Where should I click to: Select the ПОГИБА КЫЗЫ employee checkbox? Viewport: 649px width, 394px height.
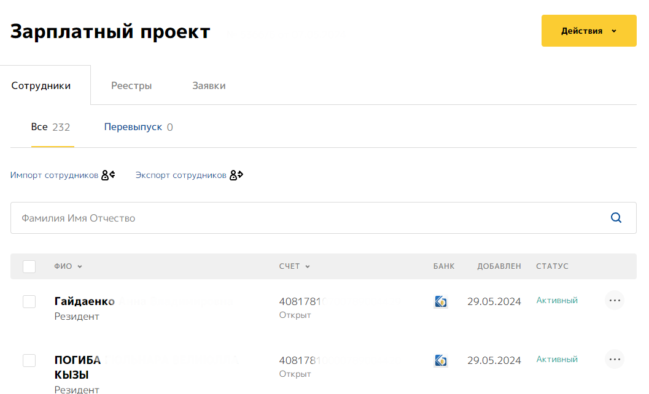click(29, 360)
